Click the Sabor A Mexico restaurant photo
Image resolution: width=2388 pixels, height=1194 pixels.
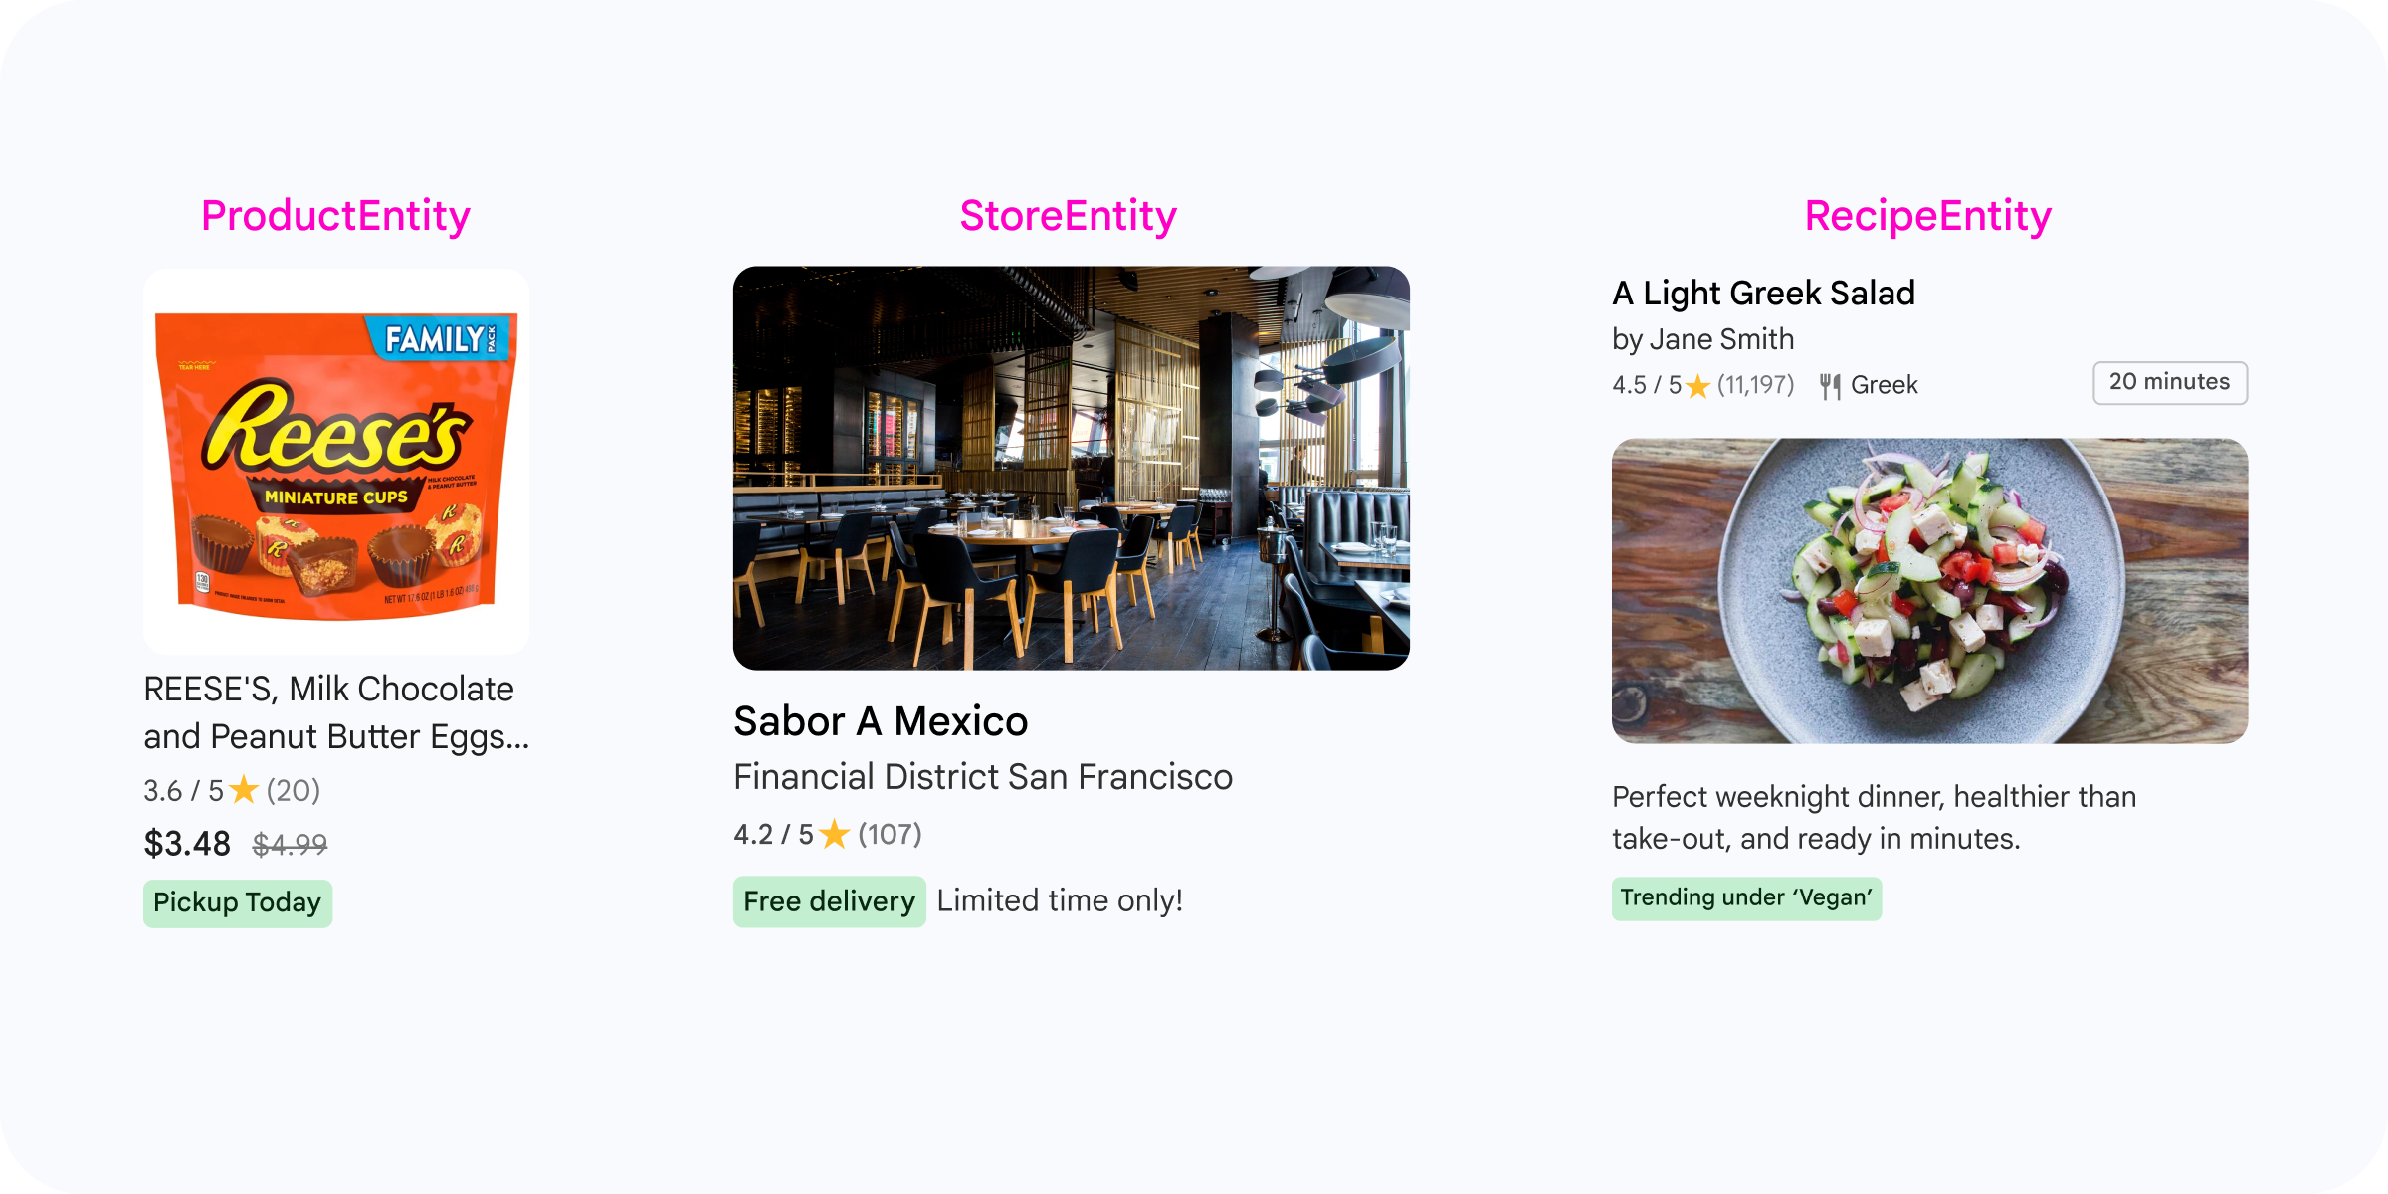click(x=1071, y=468)
